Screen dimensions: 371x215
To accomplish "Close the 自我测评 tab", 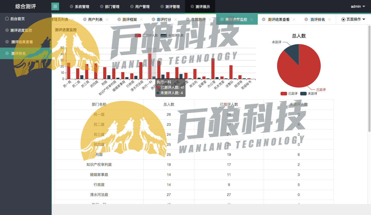I will point(210,20).
